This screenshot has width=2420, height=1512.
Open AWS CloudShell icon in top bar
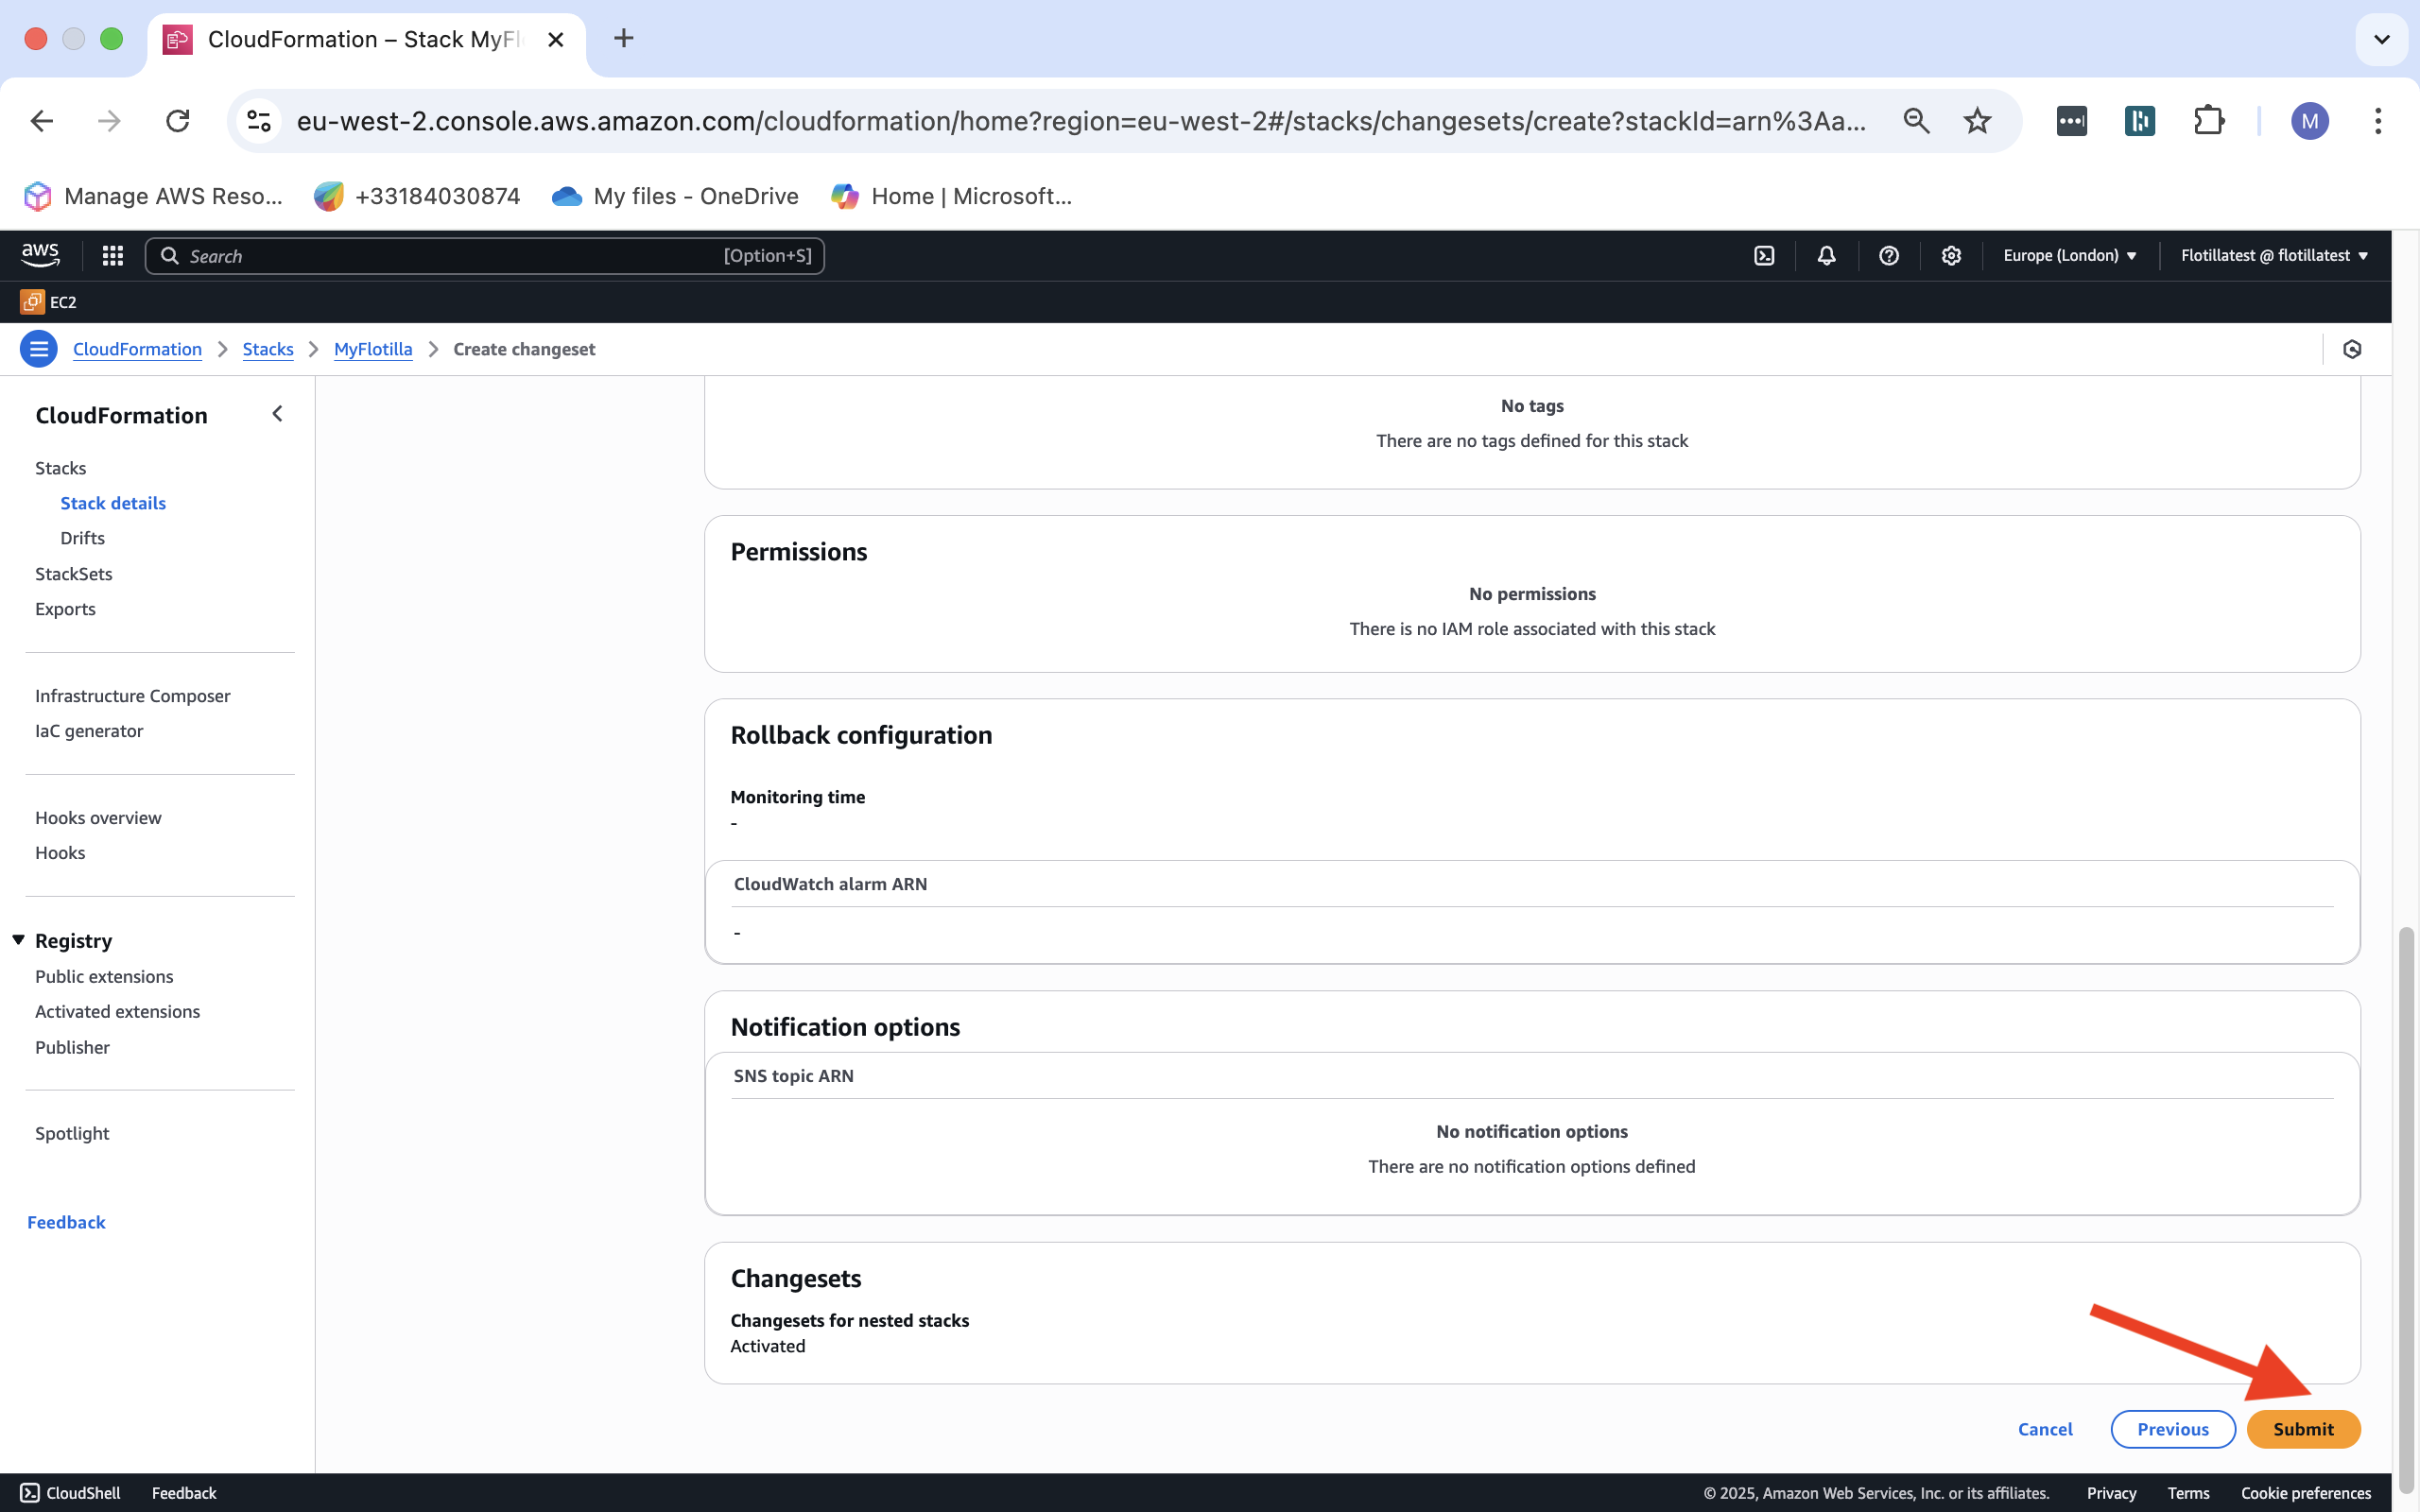pyautogui.click(x=1764, y=256)
